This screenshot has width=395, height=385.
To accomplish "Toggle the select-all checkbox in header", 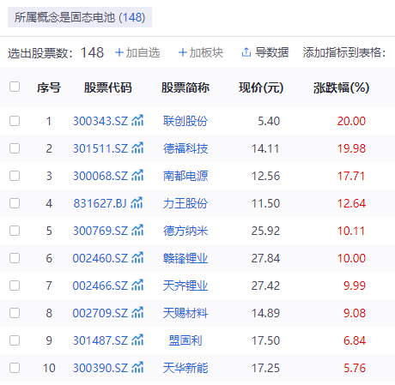I will point(15,87).
